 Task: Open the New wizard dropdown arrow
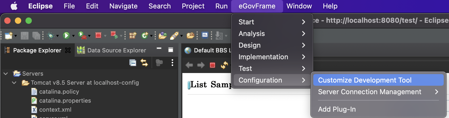point(16,36)
